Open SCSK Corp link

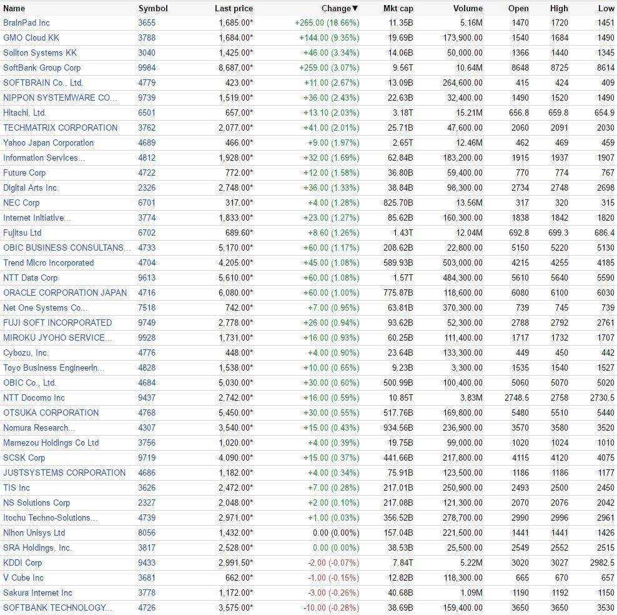pos(24,457)
